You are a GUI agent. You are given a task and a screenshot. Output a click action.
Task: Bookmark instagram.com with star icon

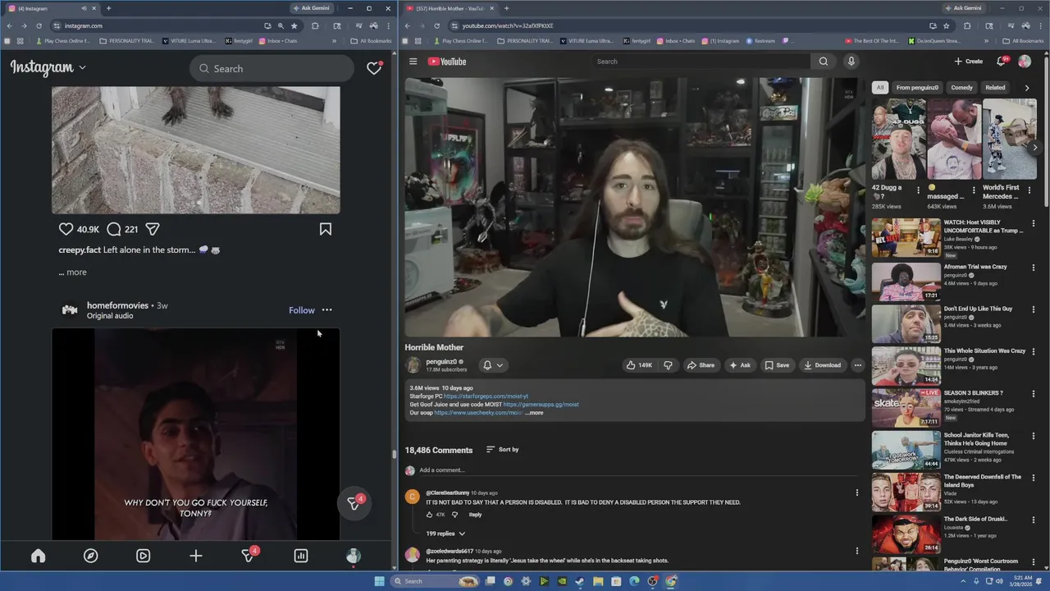[x=294, y=25]
